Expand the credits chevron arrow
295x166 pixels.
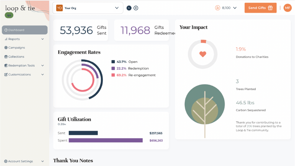(235, 8)
